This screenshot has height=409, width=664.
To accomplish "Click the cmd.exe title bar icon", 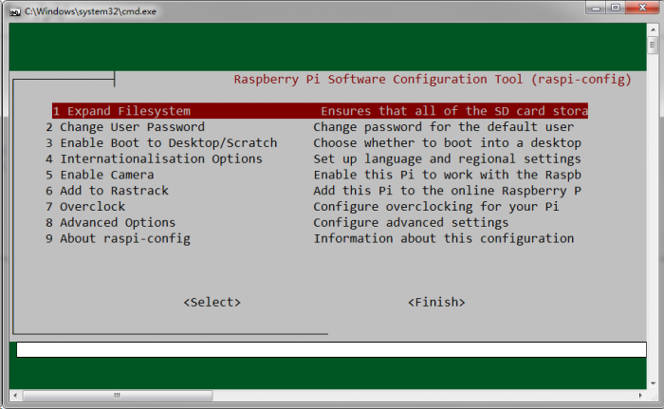I will pos(15,12).
